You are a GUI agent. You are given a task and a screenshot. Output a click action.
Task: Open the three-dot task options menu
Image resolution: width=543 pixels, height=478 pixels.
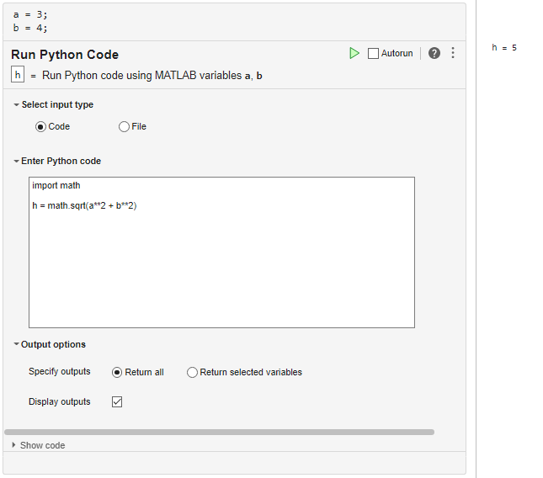[453, 53]
